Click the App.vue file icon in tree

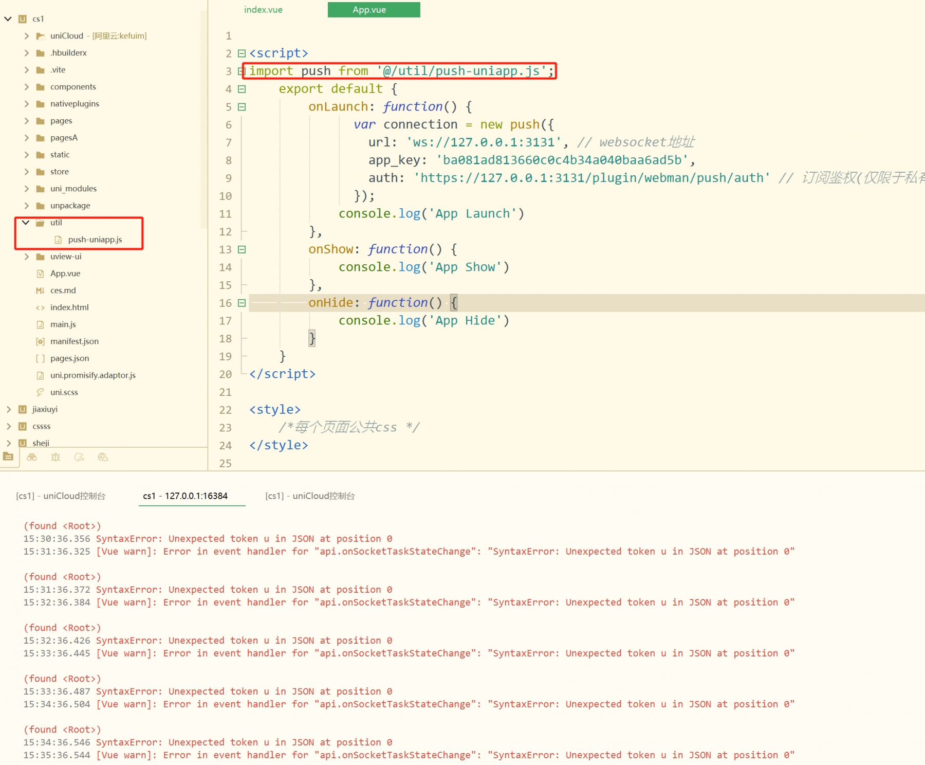(x=40, y=274)
